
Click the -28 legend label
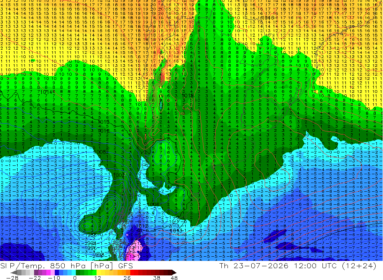(12, 278)
